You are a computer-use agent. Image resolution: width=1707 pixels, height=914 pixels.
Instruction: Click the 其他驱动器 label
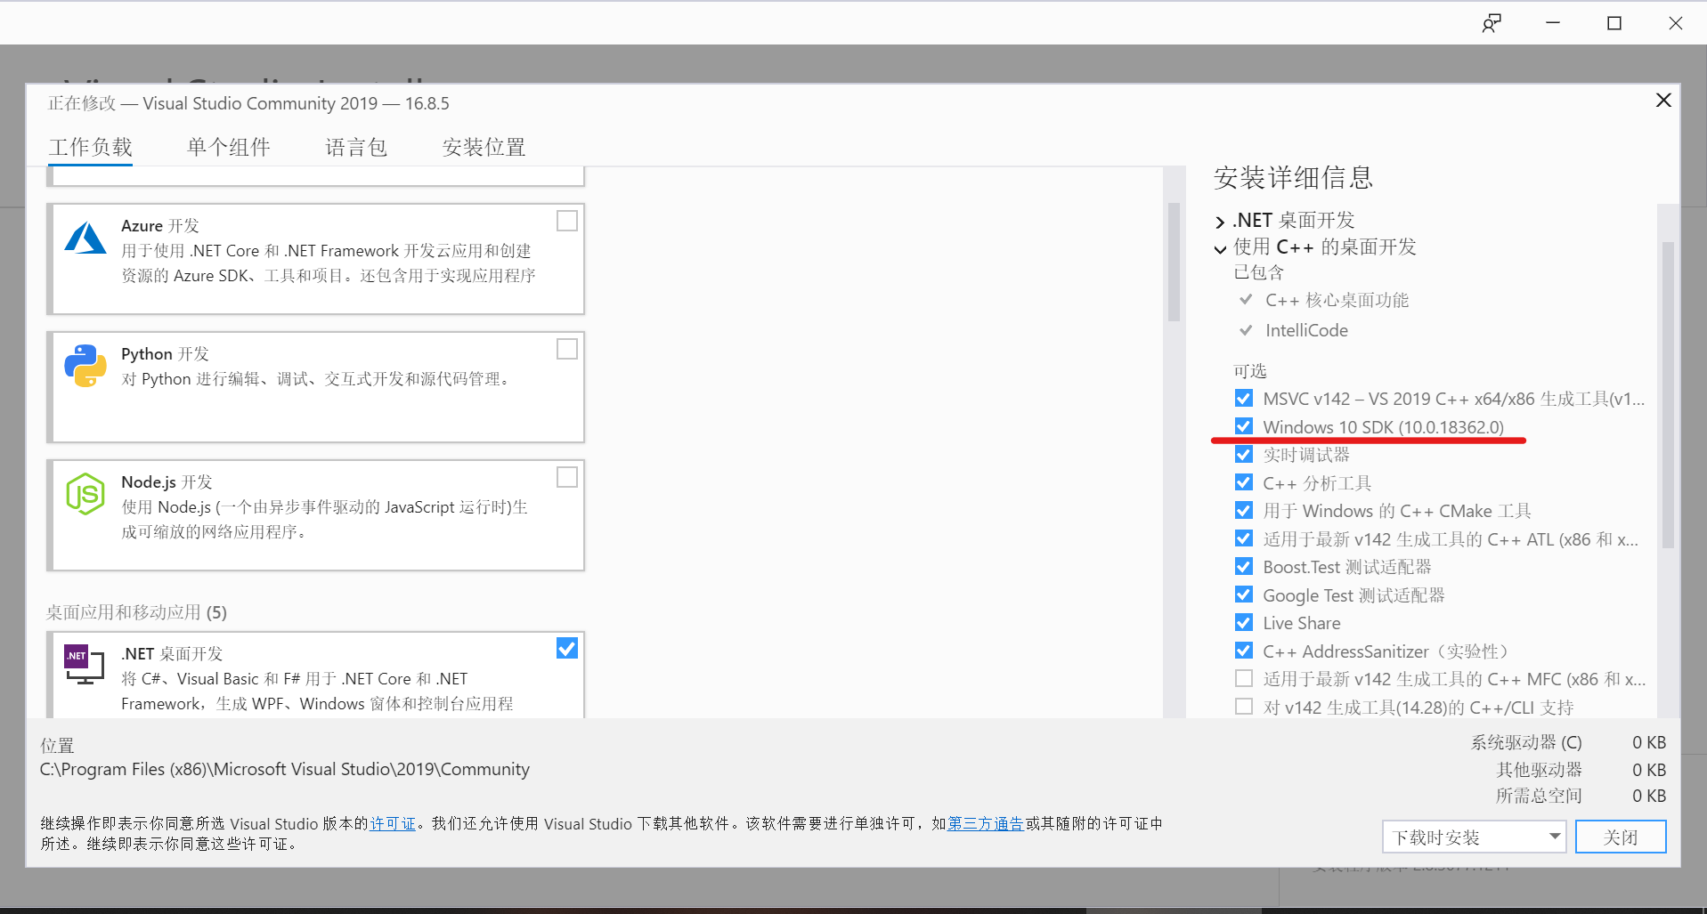click(x=1539, y=770)
